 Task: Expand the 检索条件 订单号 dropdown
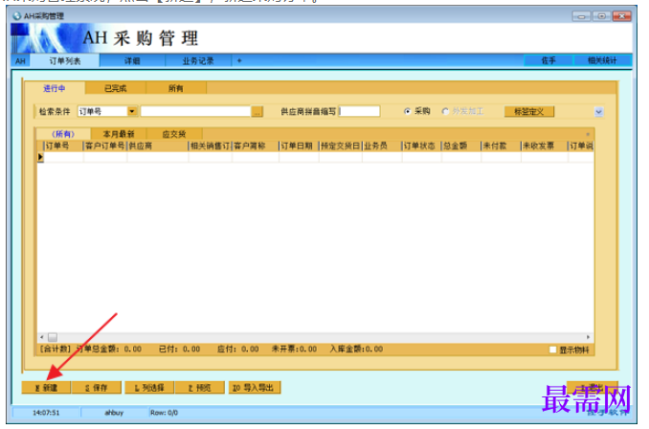[132, 111]
